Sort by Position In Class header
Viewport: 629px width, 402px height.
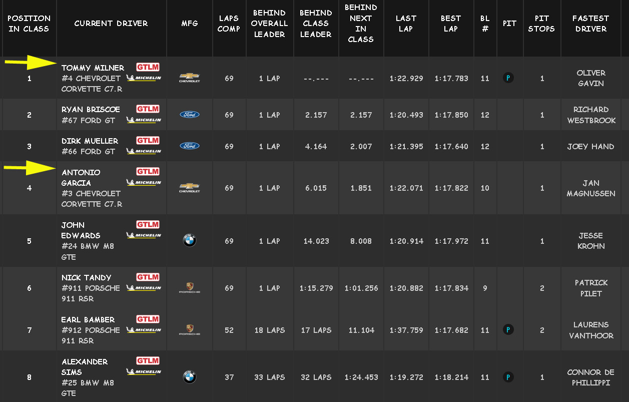(29, 24)
